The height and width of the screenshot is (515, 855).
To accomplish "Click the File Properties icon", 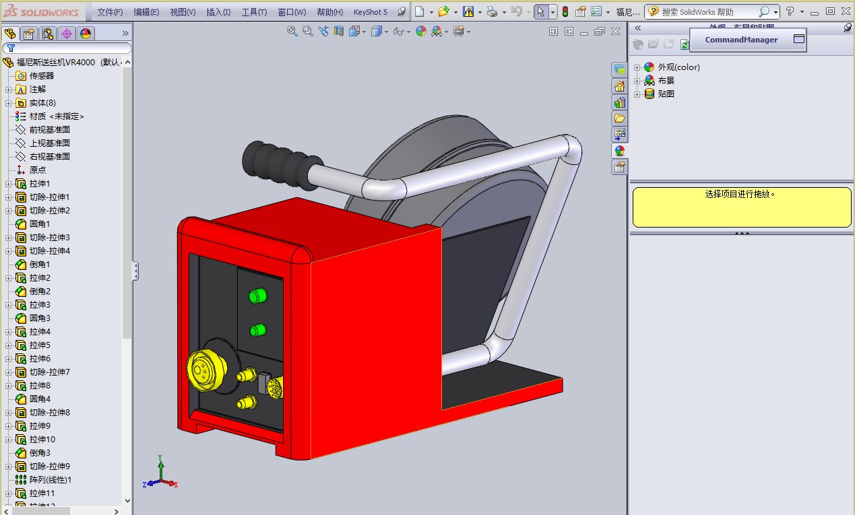I will [x=580, y=11].
